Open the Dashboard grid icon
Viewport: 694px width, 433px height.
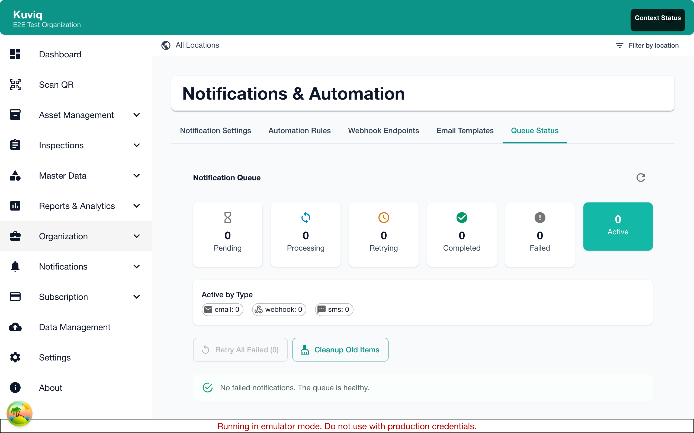(15, 54)
